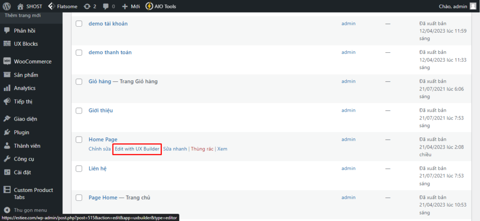480x221 pixels.
Task: Collapse sidebar with Thu gọn menu
Action: click(30, 210)
